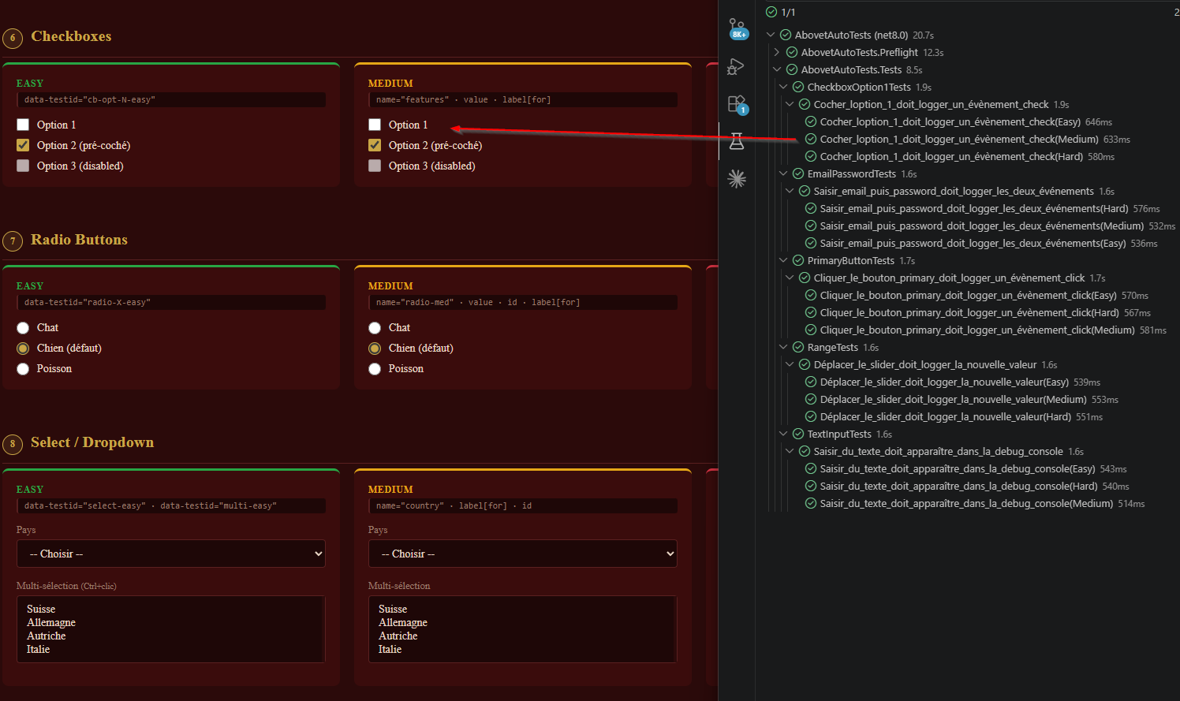This screenshot has height=701, width=1180.
Task: Collapse the RangeTests node
Action: (783, 347)
